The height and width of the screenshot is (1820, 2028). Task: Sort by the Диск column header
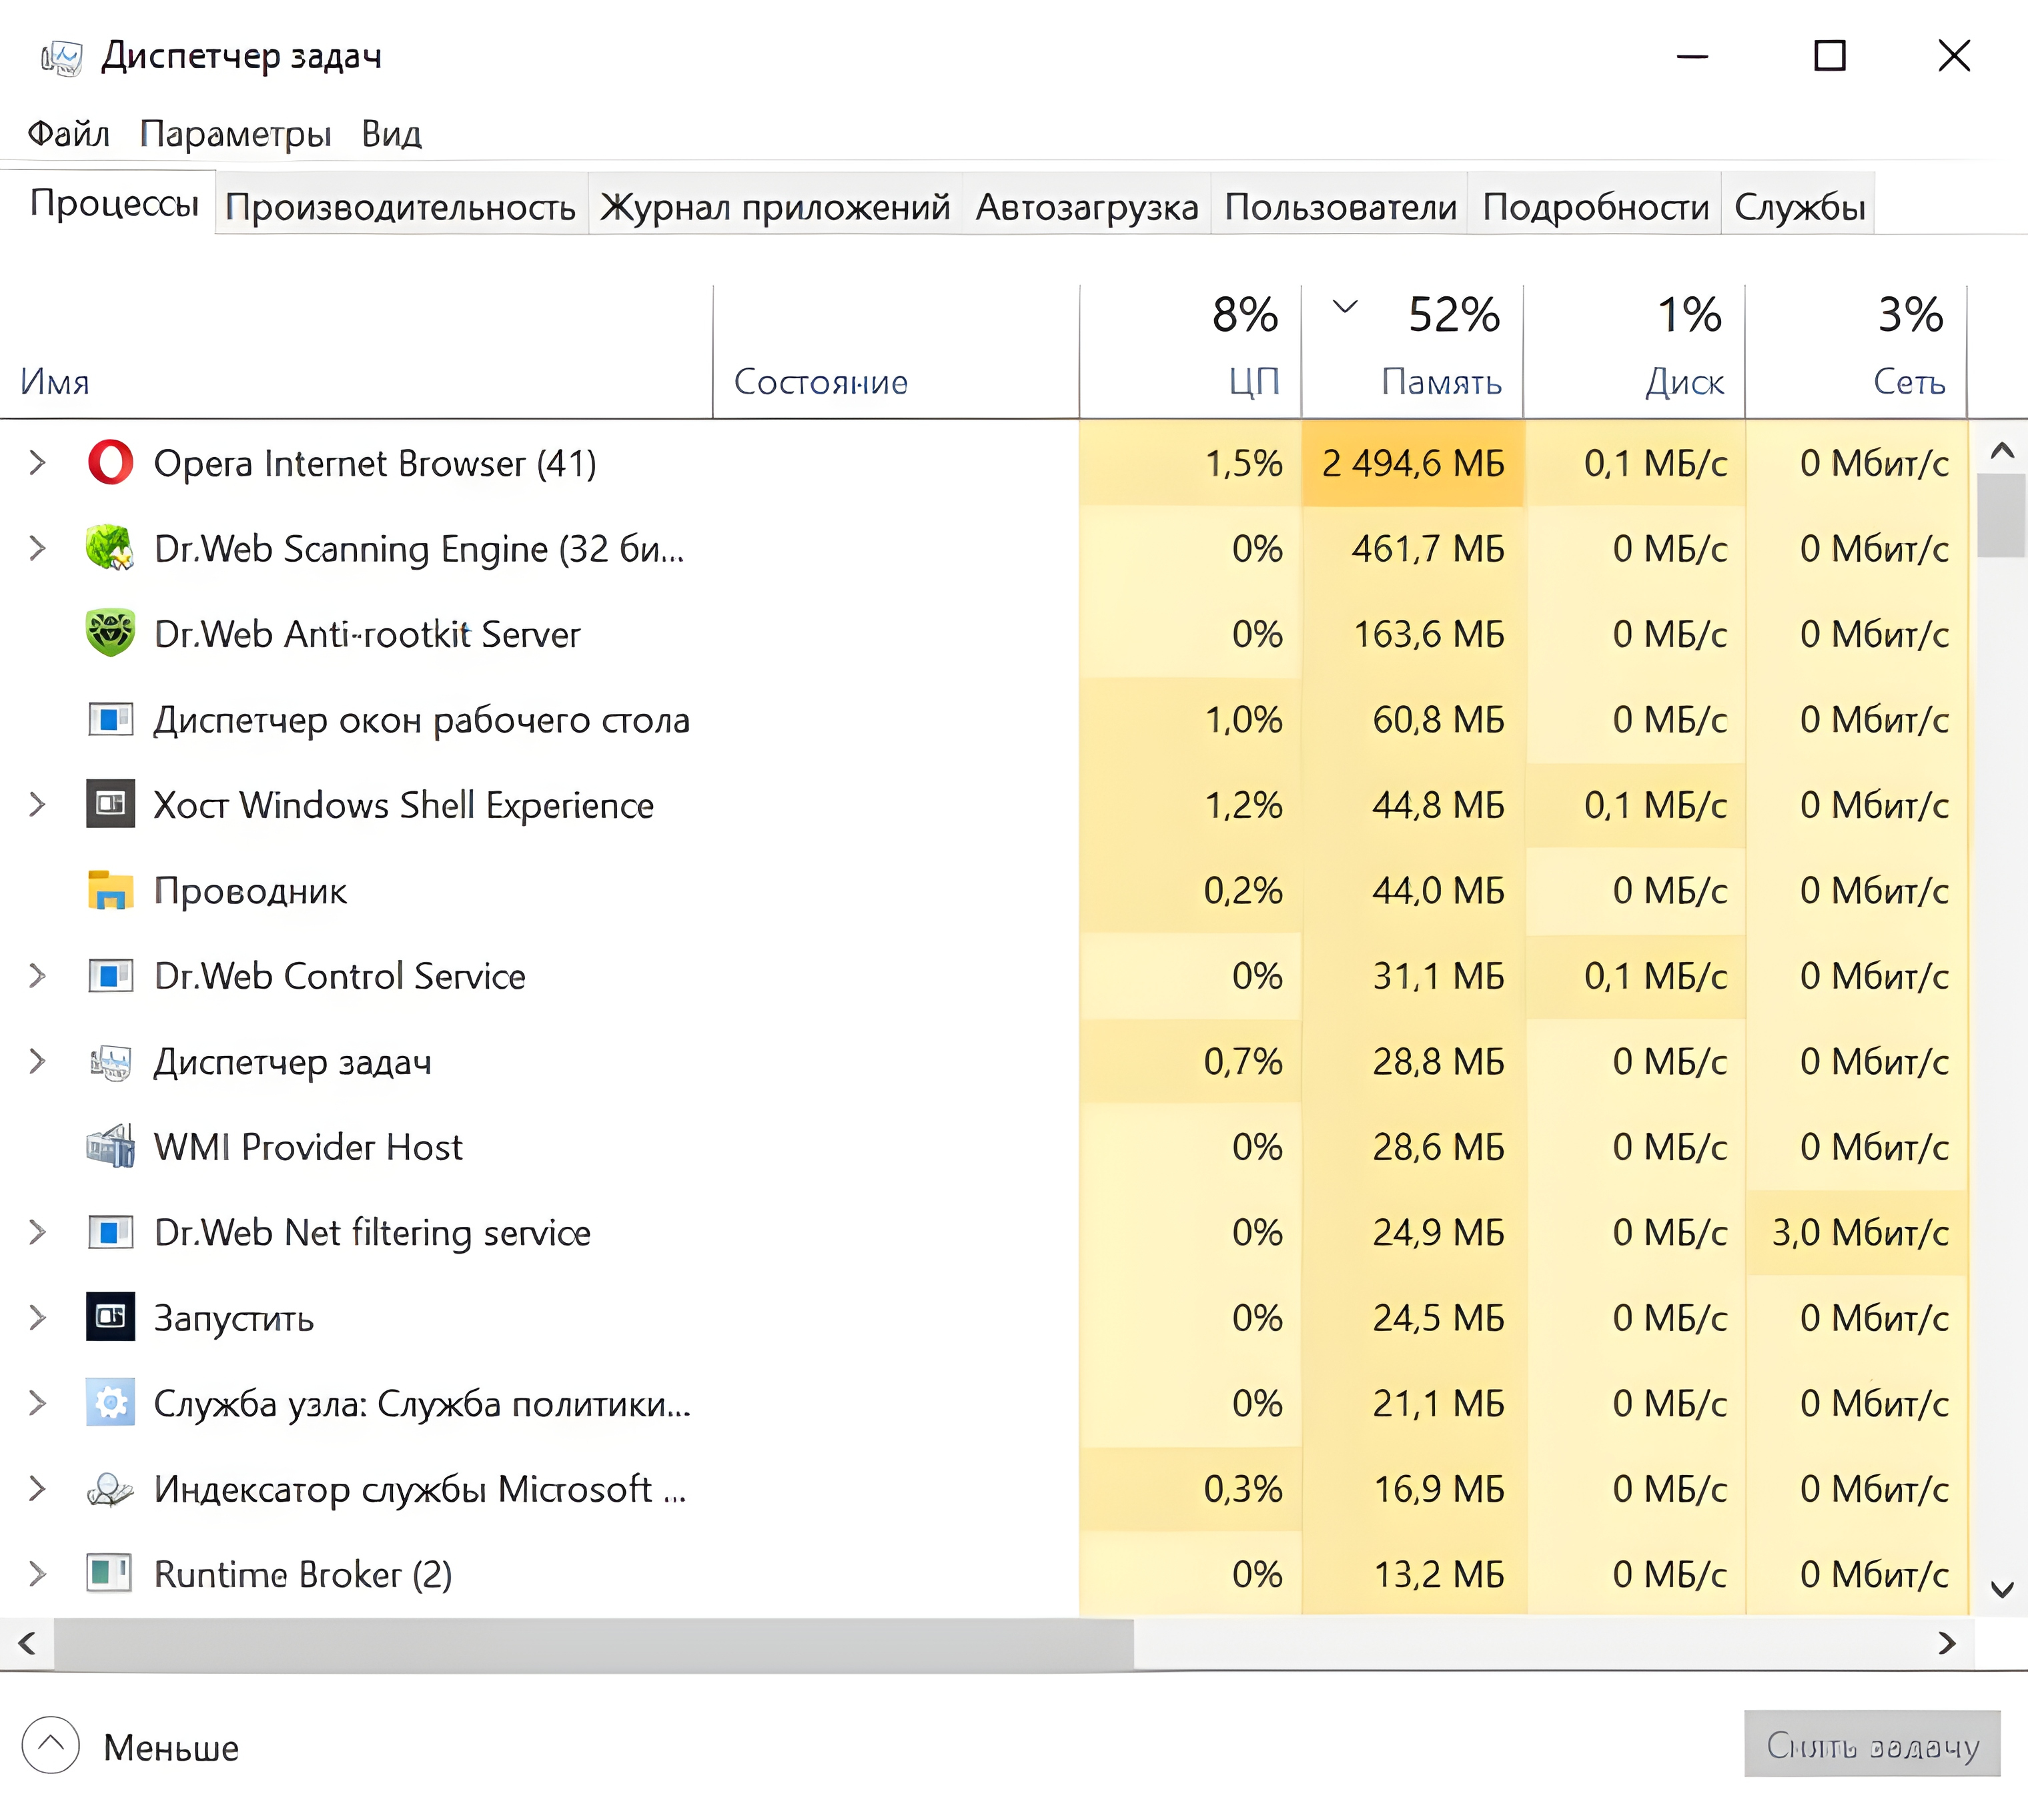[x=1635, y=352]
